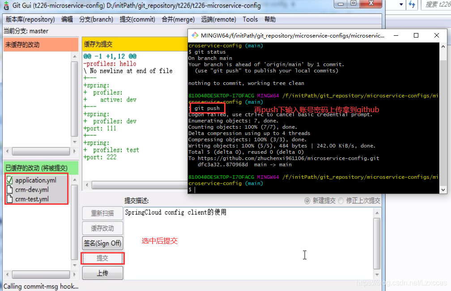The image size is (451, 291).
Task: Open the 版本库(repository) menu
Action: pyautogui.click(x=30, y=19)
